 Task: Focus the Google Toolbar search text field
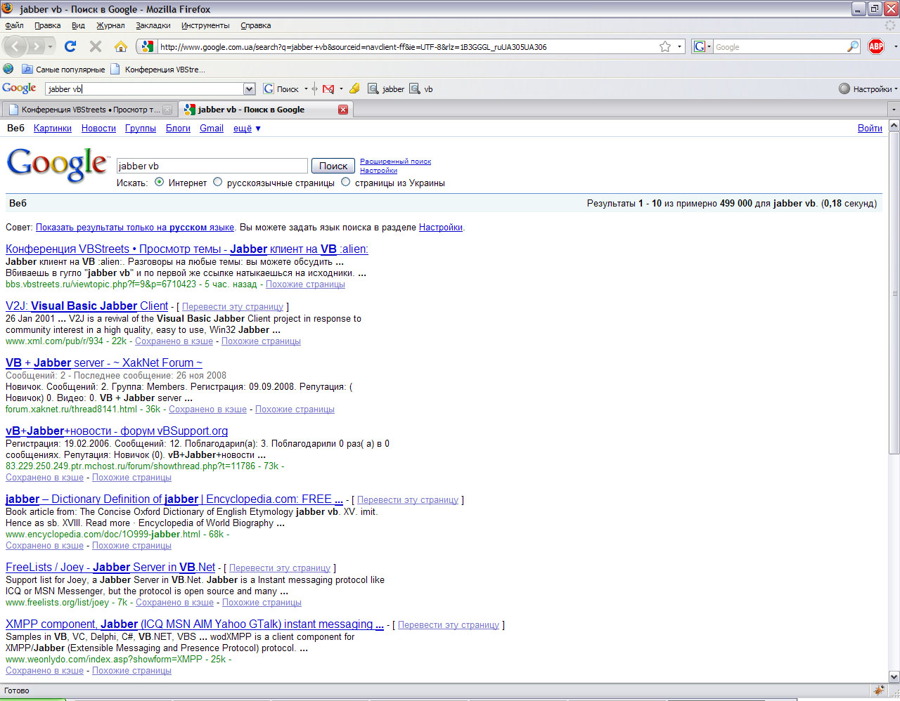pos(144,89)
